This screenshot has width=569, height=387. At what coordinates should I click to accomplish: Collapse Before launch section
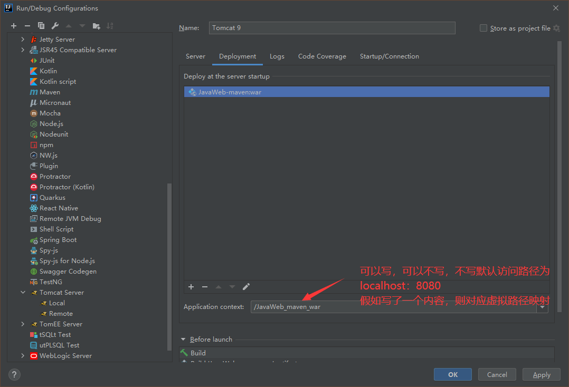183,340
